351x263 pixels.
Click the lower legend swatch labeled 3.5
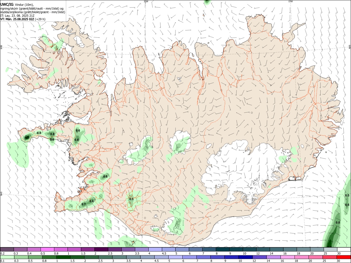pos(133,257)
